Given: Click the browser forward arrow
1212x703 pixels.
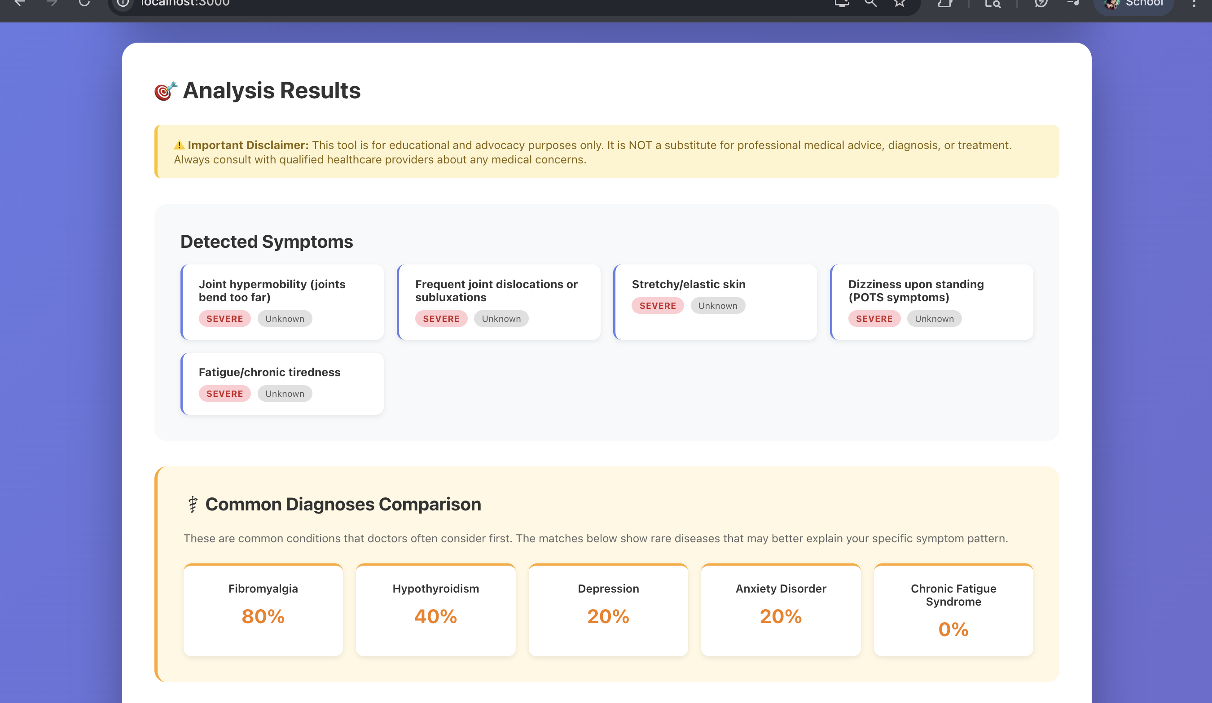Looking at the screenshot, I should pyautogui.click(x=52, y=3).
